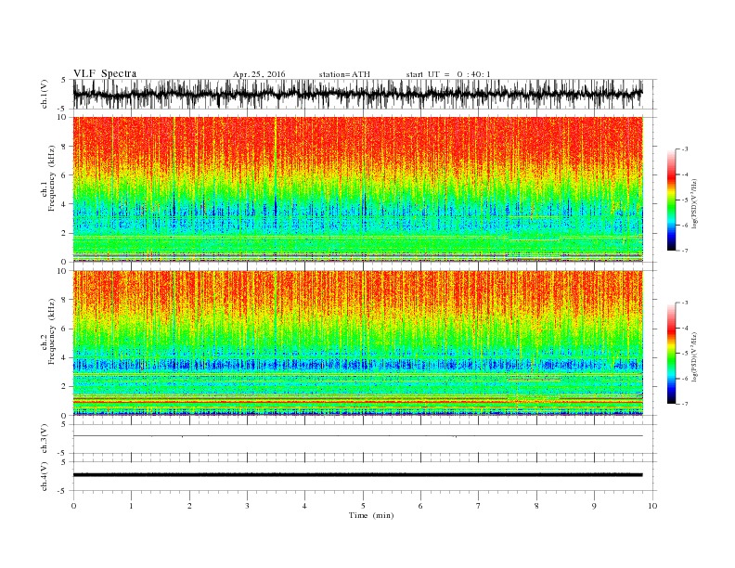Screen dimensions: 735x568
Task: Click the date text "Apr. 25, 2016"
Action: tap(259, 74)
